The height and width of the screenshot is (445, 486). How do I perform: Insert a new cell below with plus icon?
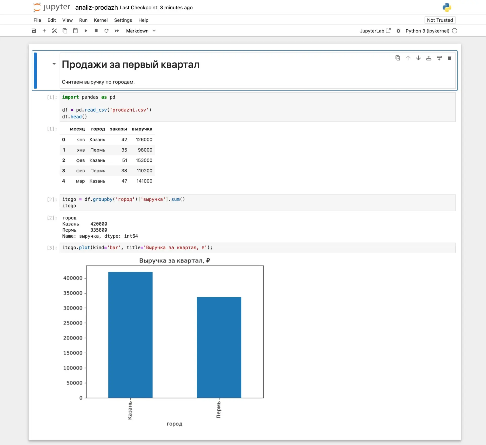tap(44, 31)
